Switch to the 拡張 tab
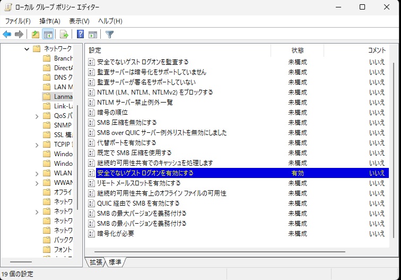 [96, 262]
